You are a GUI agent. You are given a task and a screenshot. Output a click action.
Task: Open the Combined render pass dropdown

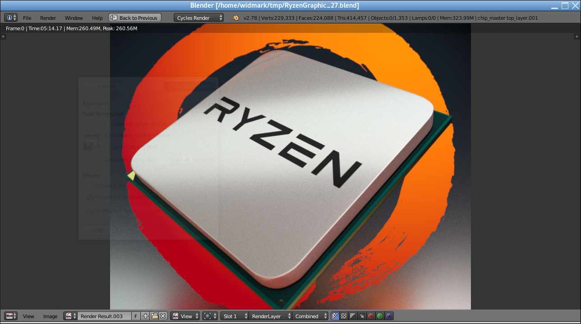(310, 316)
